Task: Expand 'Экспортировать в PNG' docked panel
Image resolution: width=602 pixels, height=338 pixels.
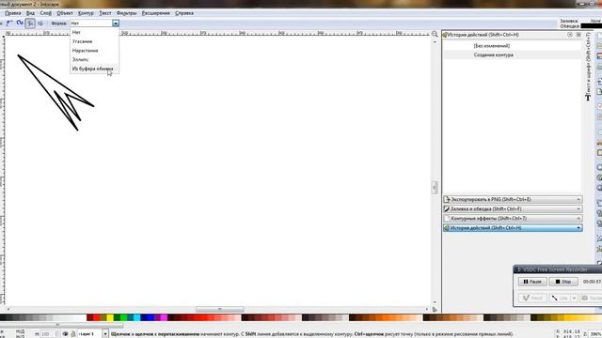Action: pos(513,199)
